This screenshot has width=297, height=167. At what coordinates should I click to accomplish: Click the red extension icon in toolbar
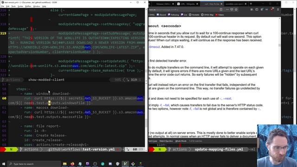click(x=272, y=9)
